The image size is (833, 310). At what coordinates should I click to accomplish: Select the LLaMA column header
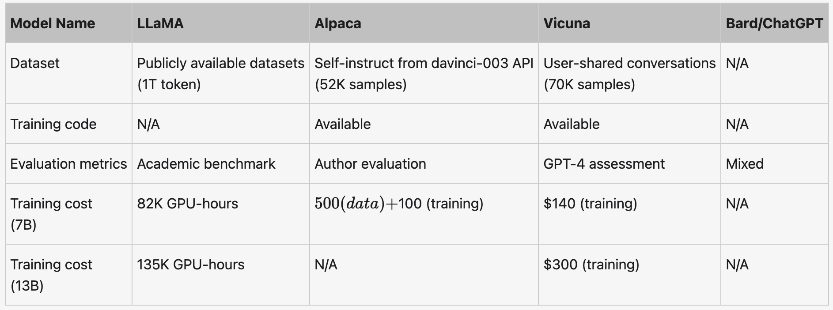[221, 23]
